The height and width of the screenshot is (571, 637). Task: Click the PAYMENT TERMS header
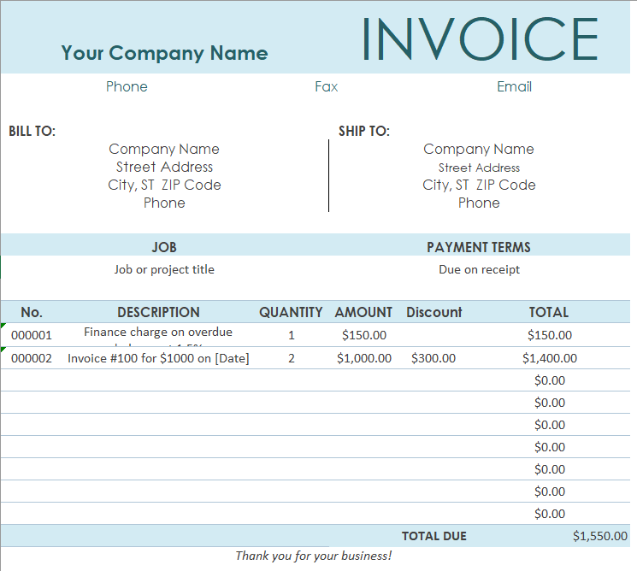(479, 247)
